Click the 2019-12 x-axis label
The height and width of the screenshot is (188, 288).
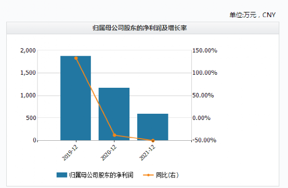70,153
